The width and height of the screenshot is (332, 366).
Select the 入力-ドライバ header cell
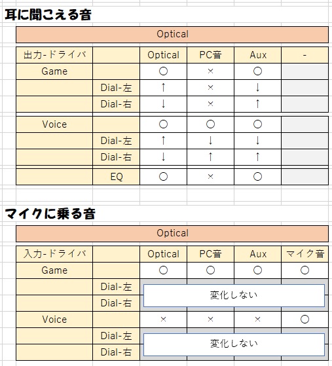tap(54, 254)
